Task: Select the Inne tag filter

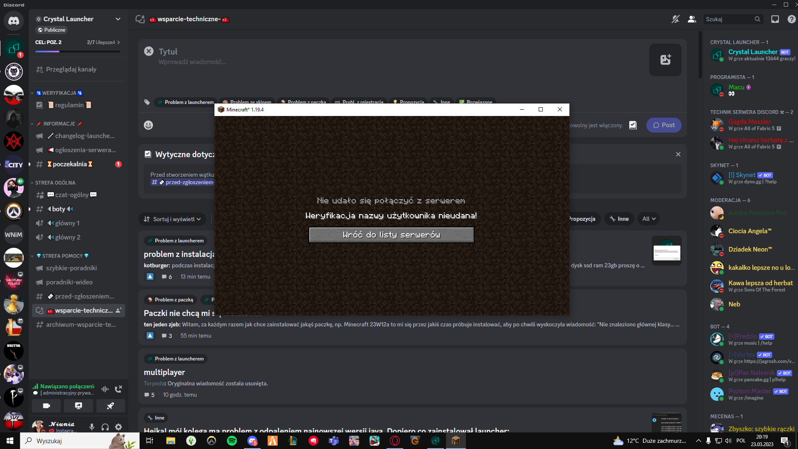Action: point(619,219)
